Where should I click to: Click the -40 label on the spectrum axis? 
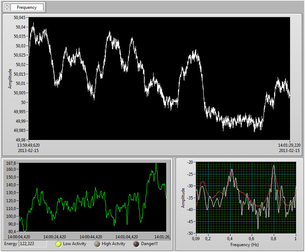pyautogui.click(x=190, y=210)
